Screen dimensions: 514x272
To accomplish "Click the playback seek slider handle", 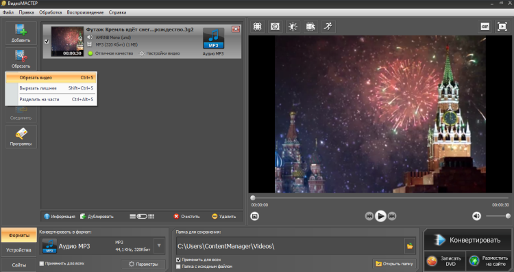I will pyautogui.click(x=253, y=198).
